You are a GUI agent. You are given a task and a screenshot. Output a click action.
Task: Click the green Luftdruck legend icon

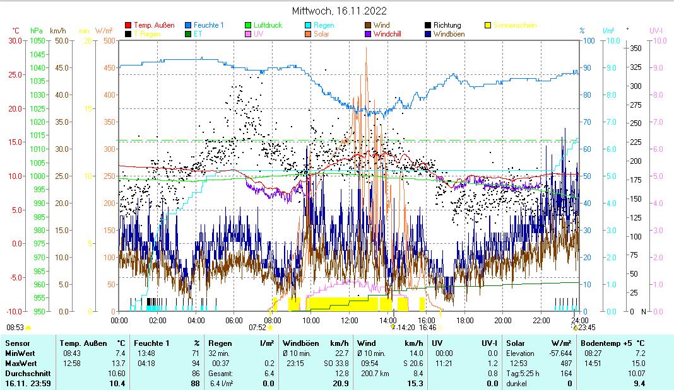(248, 26)
